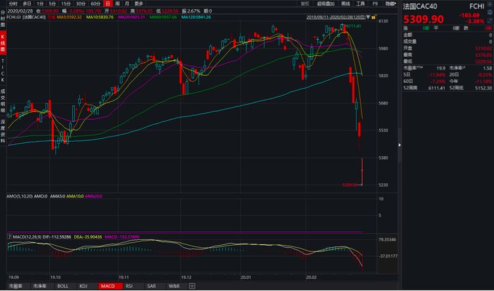Choose the 5分 five-minute interval
This screenshot has width=494, height=291.
(52, 3)
